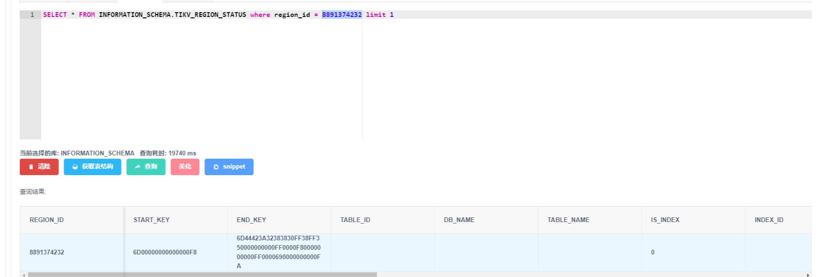Click the right arrow of horizontal scrollbar
Viewport: 822px width, 277px height.
[x=808, y=275]
